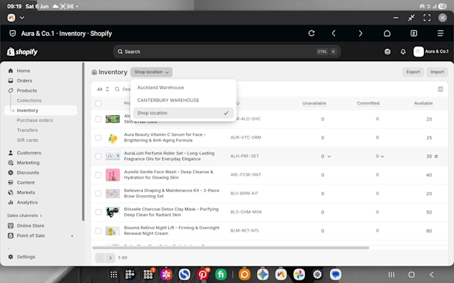The height and width of the screenshot is (283, 454).
Task: Go forward with the right arrow icon
Action: (361, 33)
